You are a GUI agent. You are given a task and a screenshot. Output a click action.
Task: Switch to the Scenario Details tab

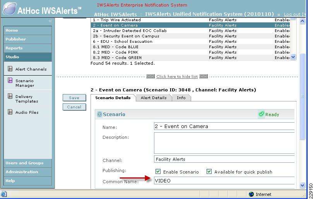coord(113,98)
